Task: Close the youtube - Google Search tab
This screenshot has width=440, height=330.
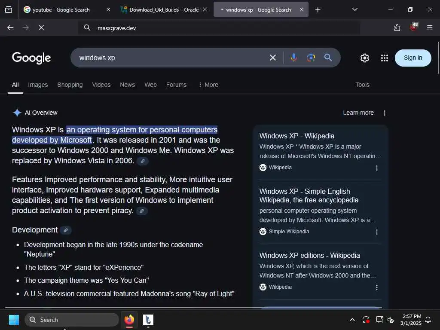Action: click(x=108, y=9)
